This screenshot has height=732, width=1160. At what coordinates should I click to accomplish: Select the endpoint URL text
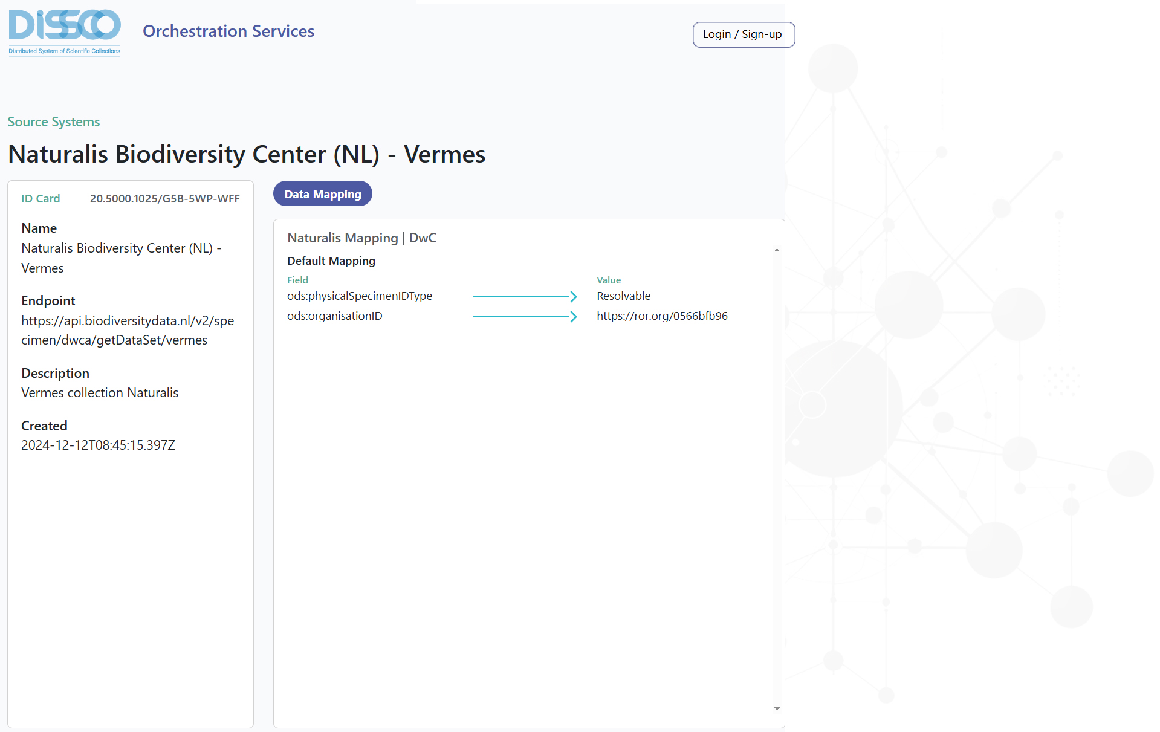click(x=128, y=330)
